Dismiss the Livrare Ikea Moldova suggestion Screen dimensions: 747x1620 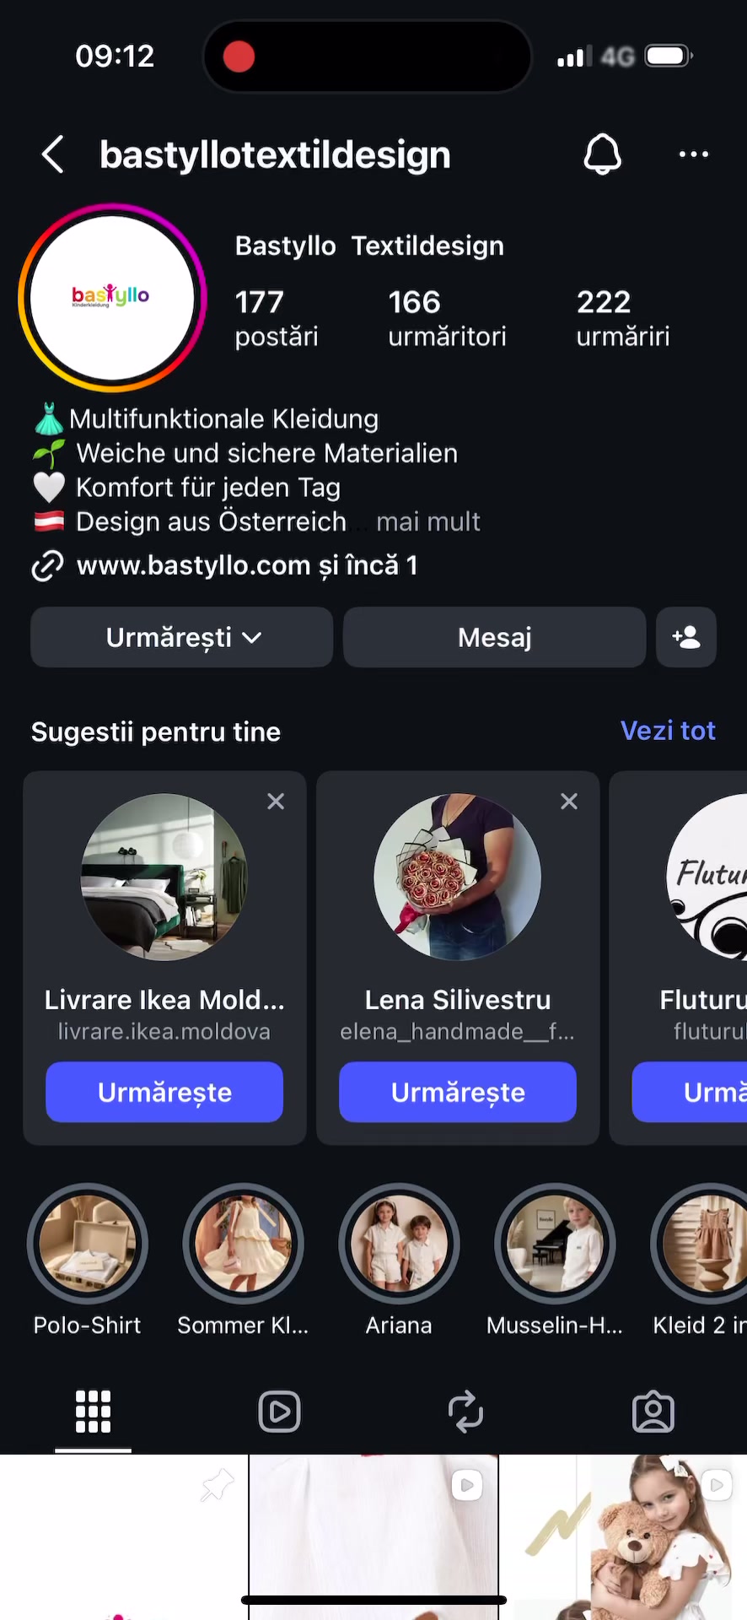click(276, 802)
